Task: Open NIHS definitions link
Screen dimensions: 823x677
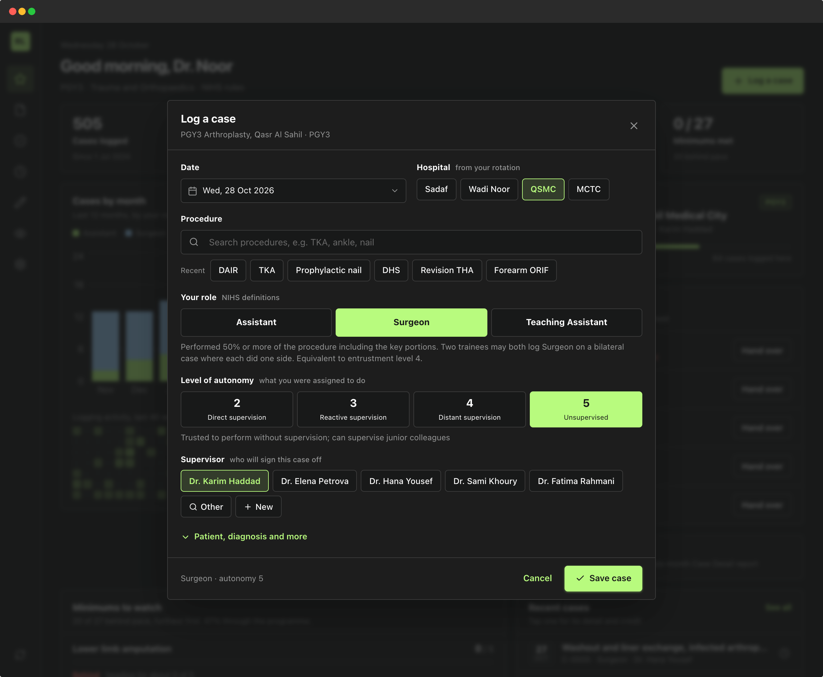Action: [x=250, y=297]
